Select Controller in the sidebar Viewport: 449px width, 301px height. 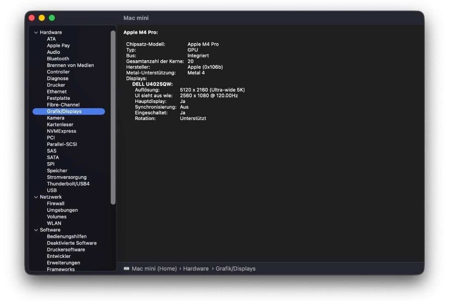[58, 72]
